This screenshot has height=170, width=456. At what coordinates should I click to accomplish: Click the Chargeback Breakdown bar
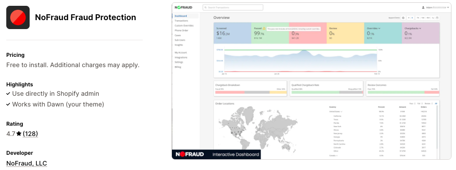250,92
